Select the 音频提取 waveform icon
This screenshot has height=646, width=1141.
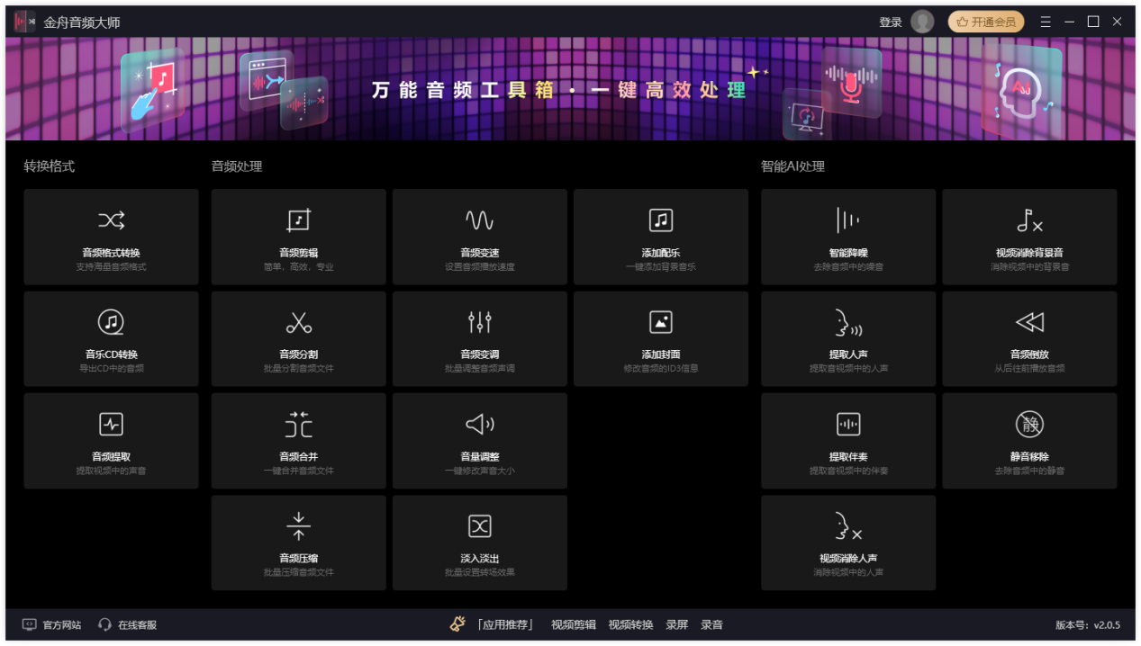pos(111,425)
